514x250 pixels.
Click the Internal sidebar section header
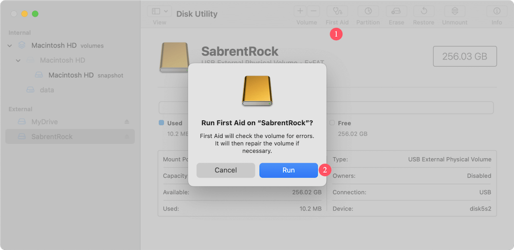20,33
